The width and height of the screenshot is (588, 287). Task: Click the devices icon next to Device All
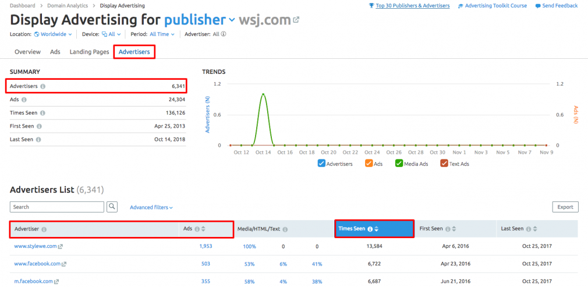(104, 34)
